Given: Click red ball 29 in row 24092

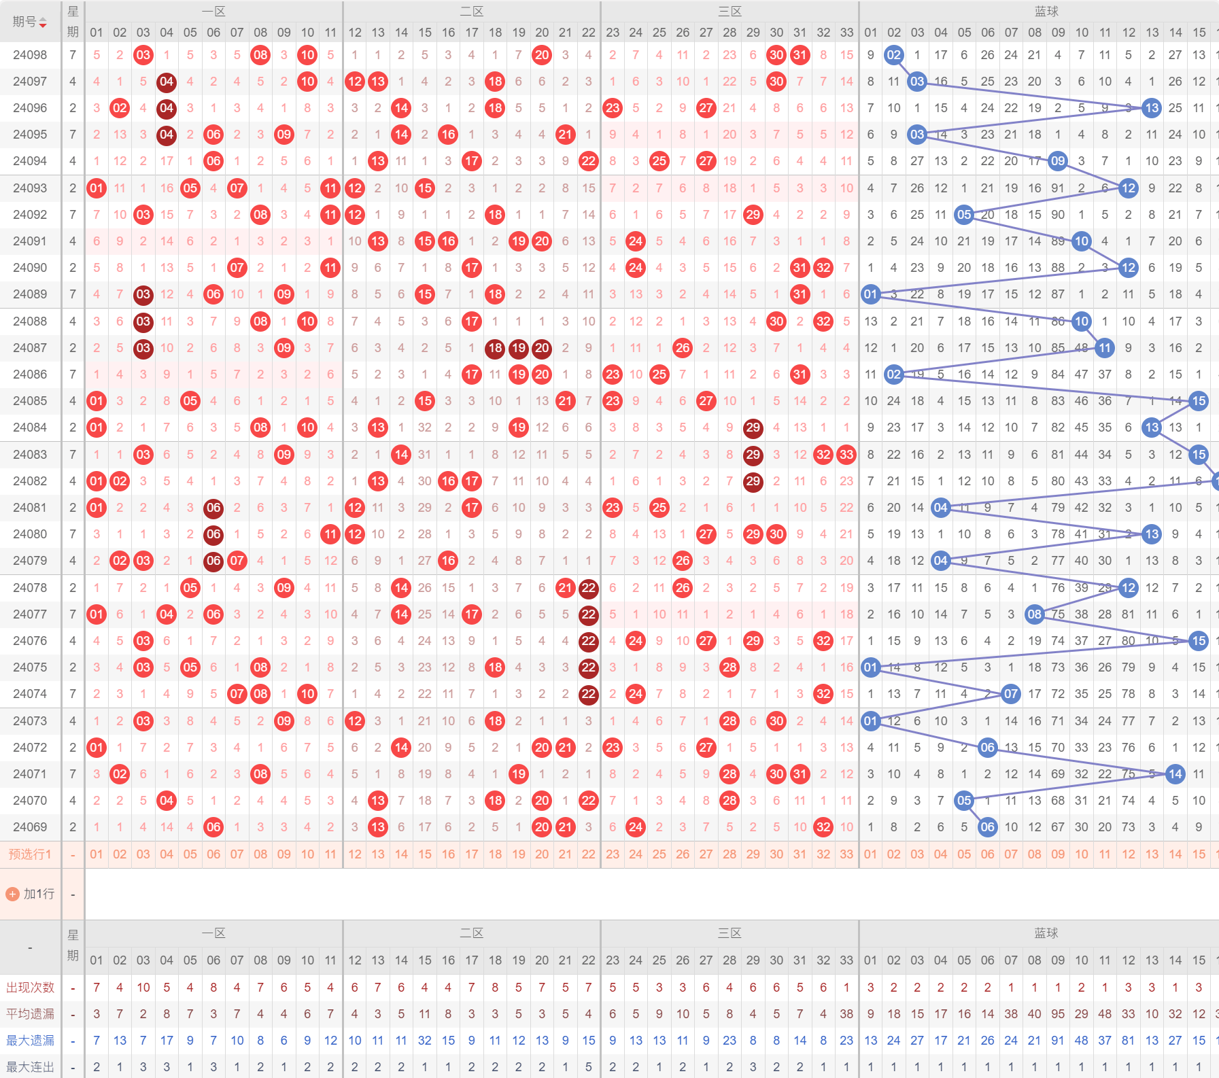Looking at the screenshot, I should pos(753,215).
